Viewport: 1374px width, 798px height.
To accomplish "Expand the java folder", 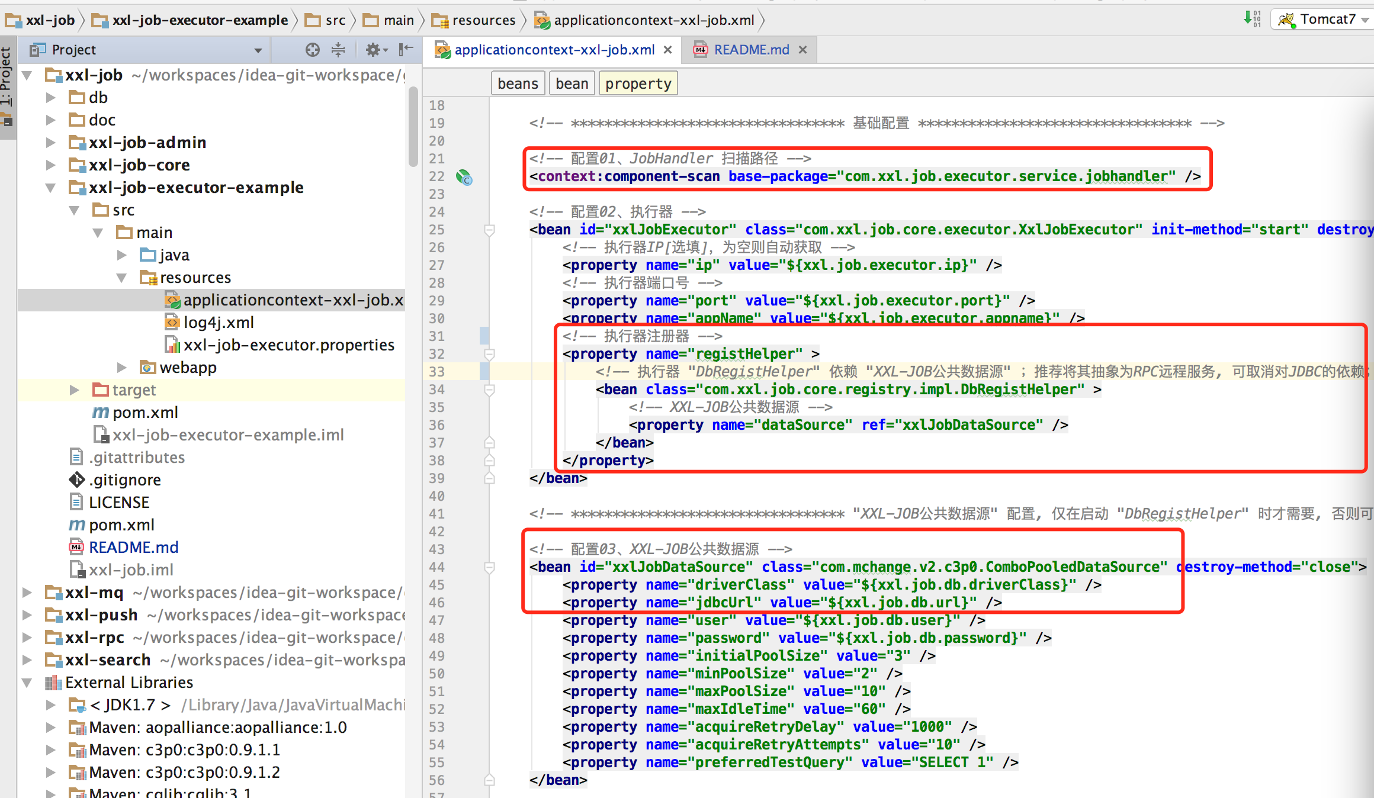I will (x=121, y=255).
